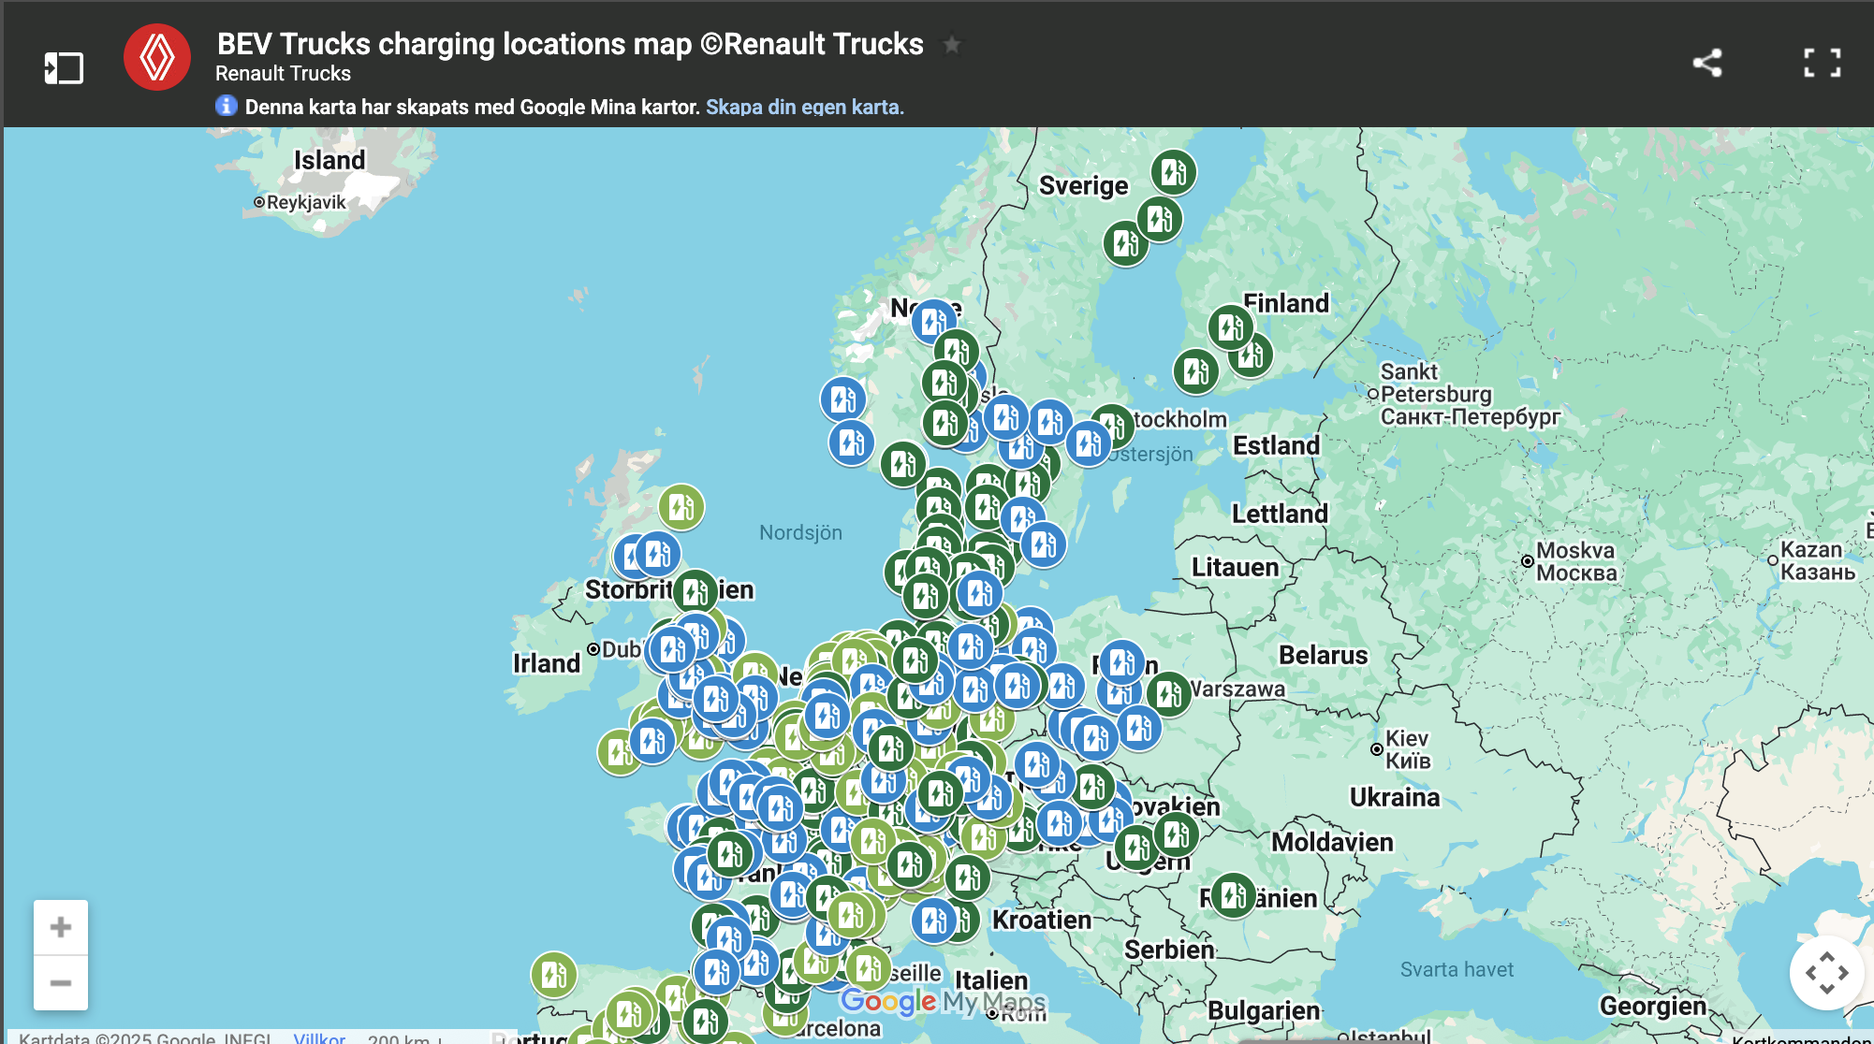The width and height of the screenshot is (1874, 1044).
Task: Open the map legend side panel
Action: 64,67
